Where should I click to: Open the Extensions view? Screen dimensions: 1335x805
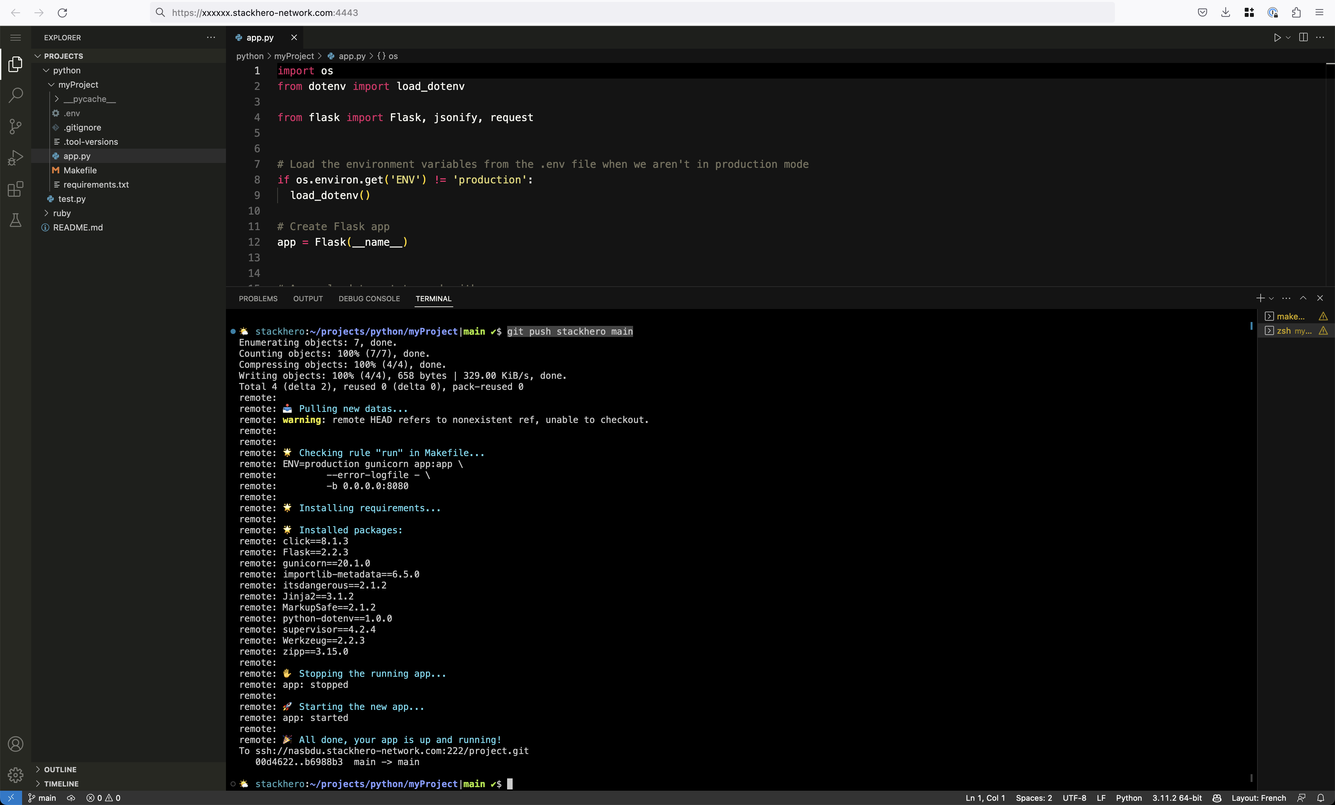16,189
